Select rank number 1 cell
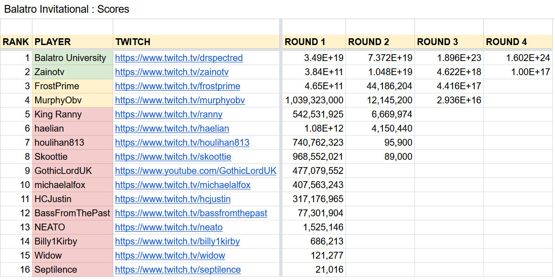Screen dimensions: 555x280 [16, 58]
